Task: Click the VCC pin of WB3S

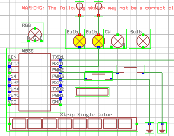Action: click(x=10, y=105)
